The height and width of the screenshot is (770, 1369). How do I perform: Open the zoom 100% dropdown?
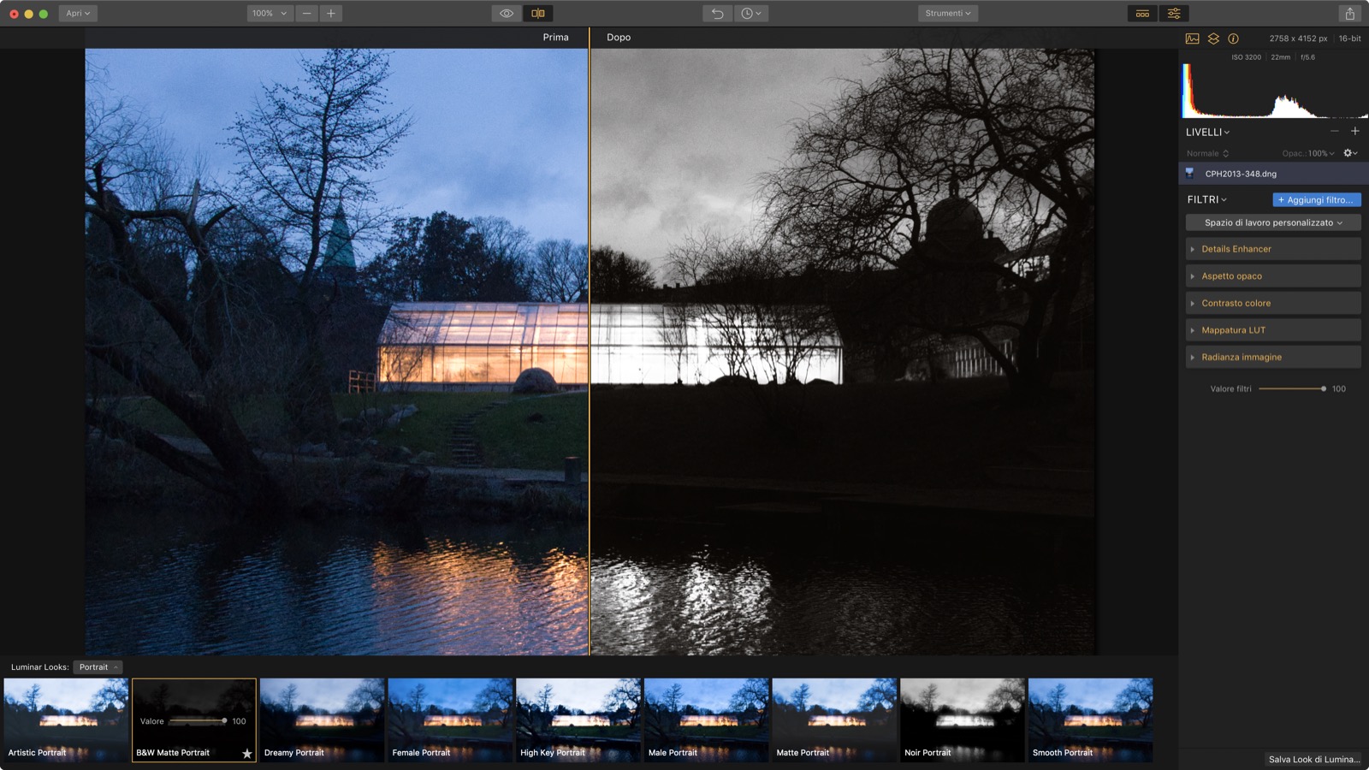click(269, 14)
